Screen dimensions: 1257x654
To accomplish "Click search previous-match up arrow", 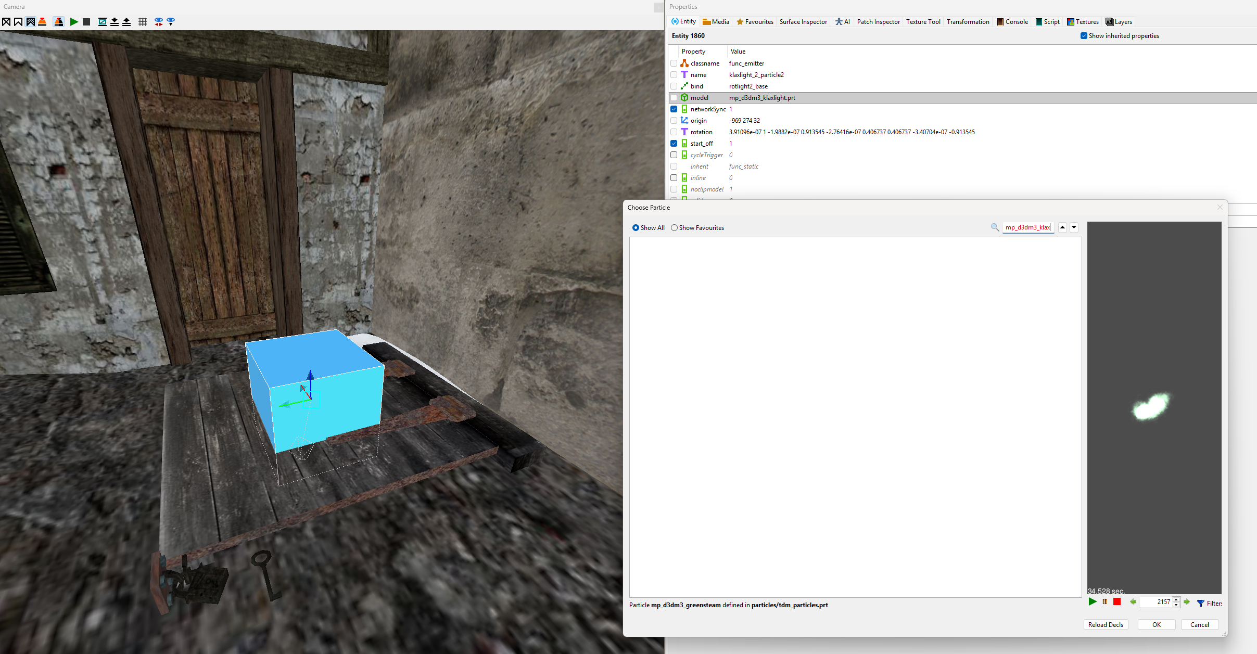I will tap(1062, 227).
